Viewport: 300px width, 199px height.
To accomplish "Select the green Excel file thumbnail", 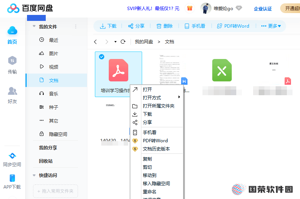I will click(222, 70).
